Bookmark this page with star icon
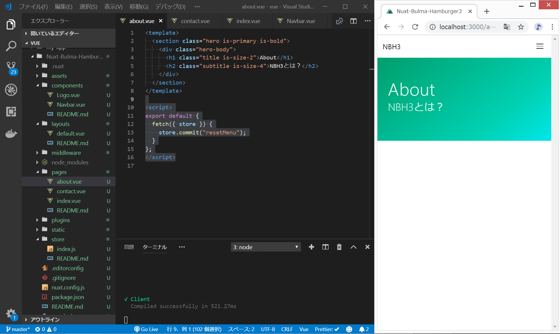The width and height of the screenshot is (560, 334). pyautogui.click(x=521, y=27)
